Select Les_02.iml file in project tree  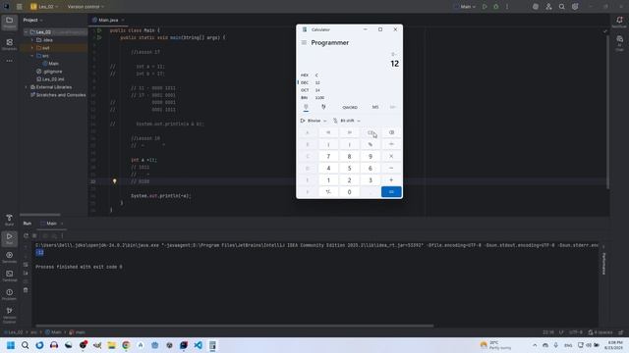[50, 79]
